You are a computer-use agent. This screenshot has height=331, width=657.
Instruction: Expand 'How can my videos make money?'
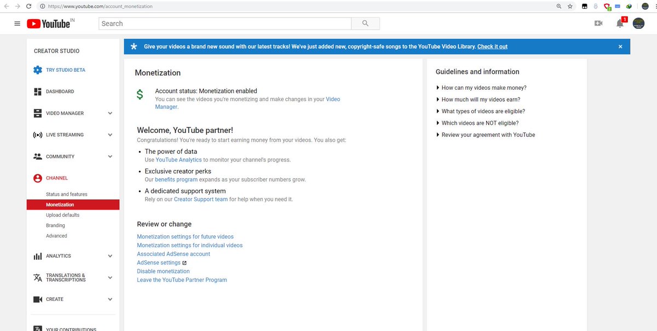tap(481, 88)
